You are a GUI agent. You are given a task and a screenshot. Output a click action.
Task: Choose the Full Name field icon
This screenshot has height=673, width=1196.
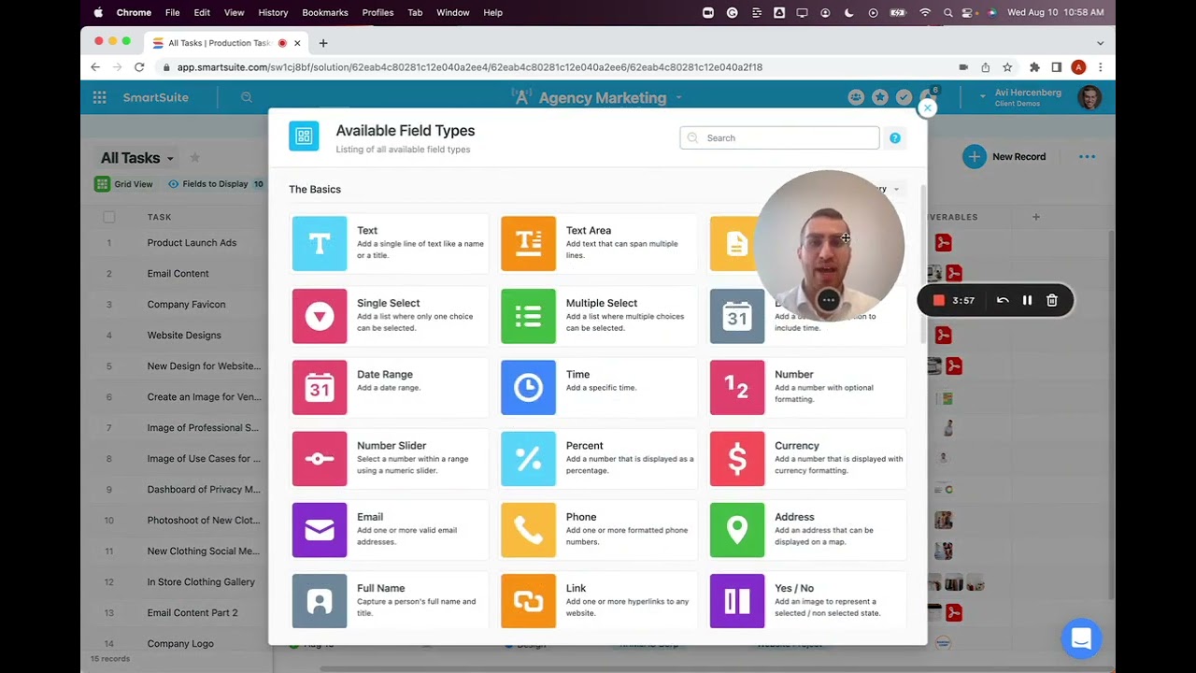tap(320, 601)
